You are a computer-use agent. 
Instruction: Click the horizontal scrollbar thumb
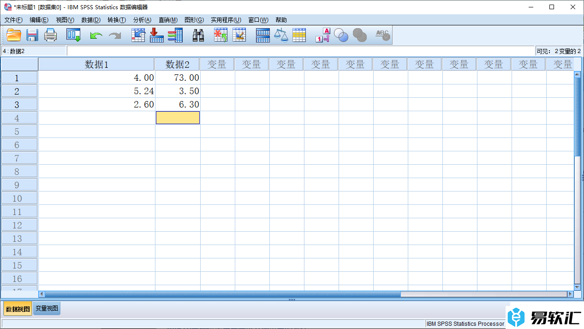tap(223, 293)
